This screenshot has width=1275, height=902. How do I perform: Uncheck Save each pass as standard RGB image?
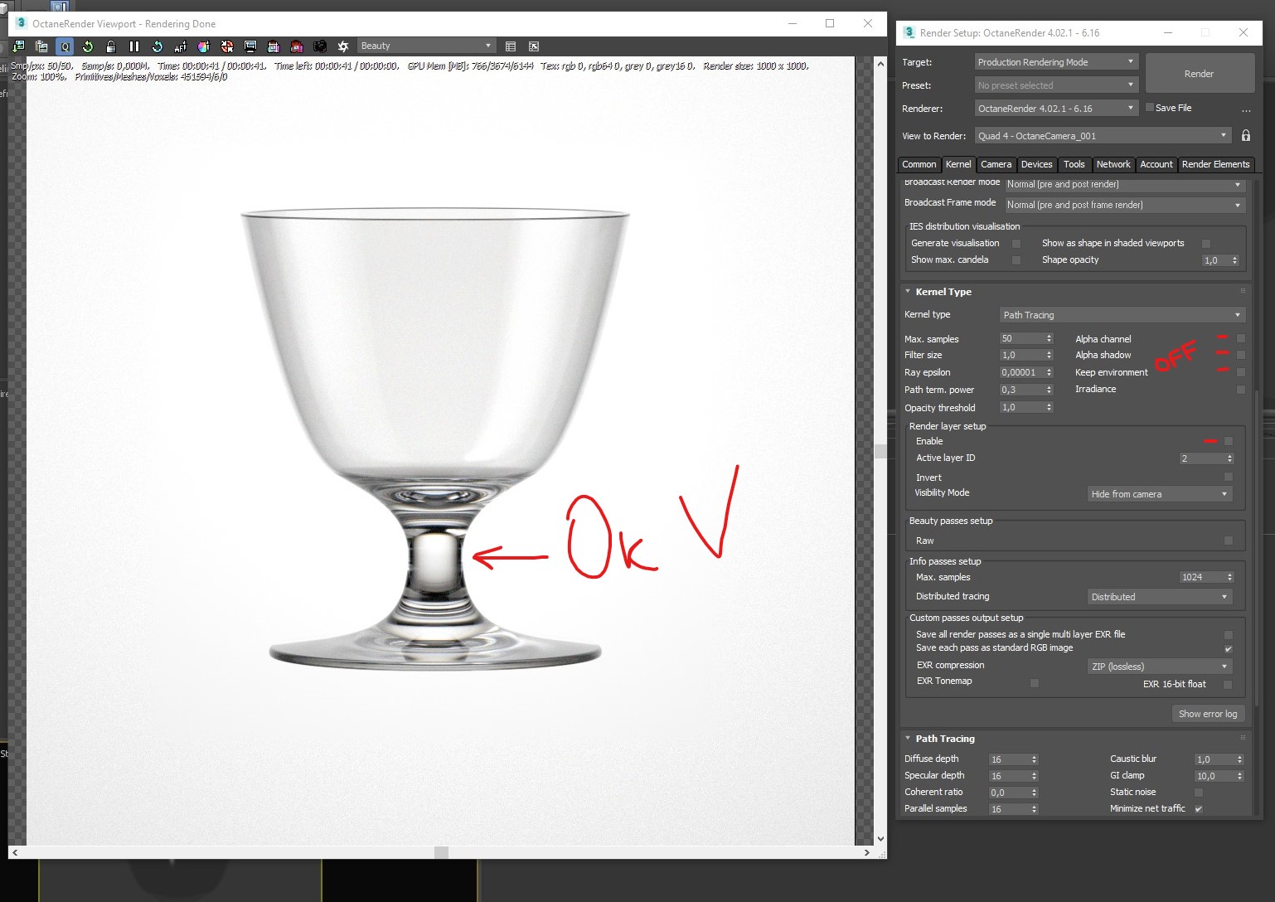click(x=1229, y=648)
